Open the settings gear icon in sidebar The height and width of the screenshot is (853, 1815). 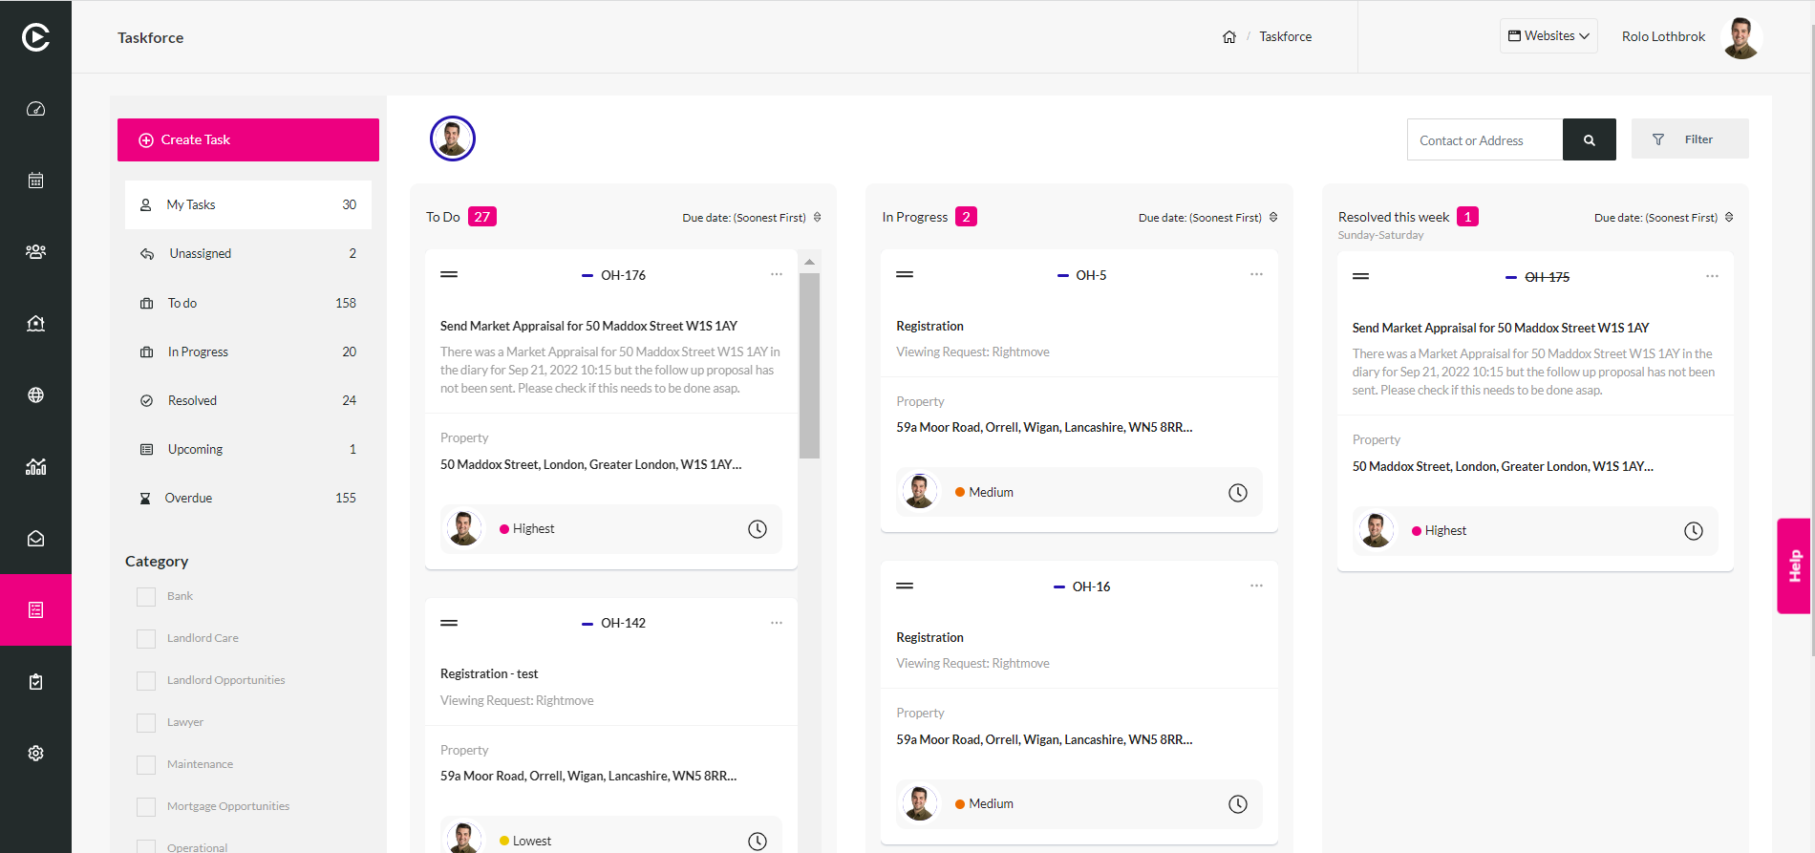pos(35,754)
